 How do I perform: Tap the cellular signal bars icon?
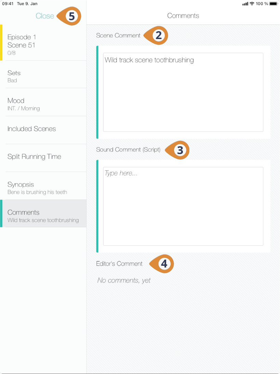click(x=245, y=4)
